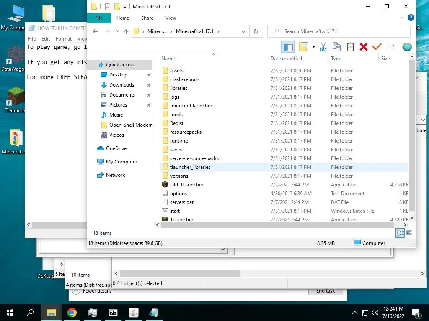Click the orange checkmark Properties icon

pyautogui.click(x=377, y=47)
